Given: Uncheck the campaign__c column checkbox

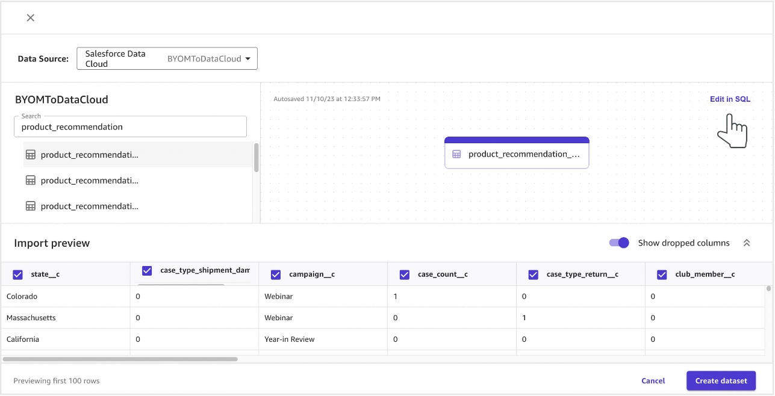Looking at the screenshot, I should (276, 275).
